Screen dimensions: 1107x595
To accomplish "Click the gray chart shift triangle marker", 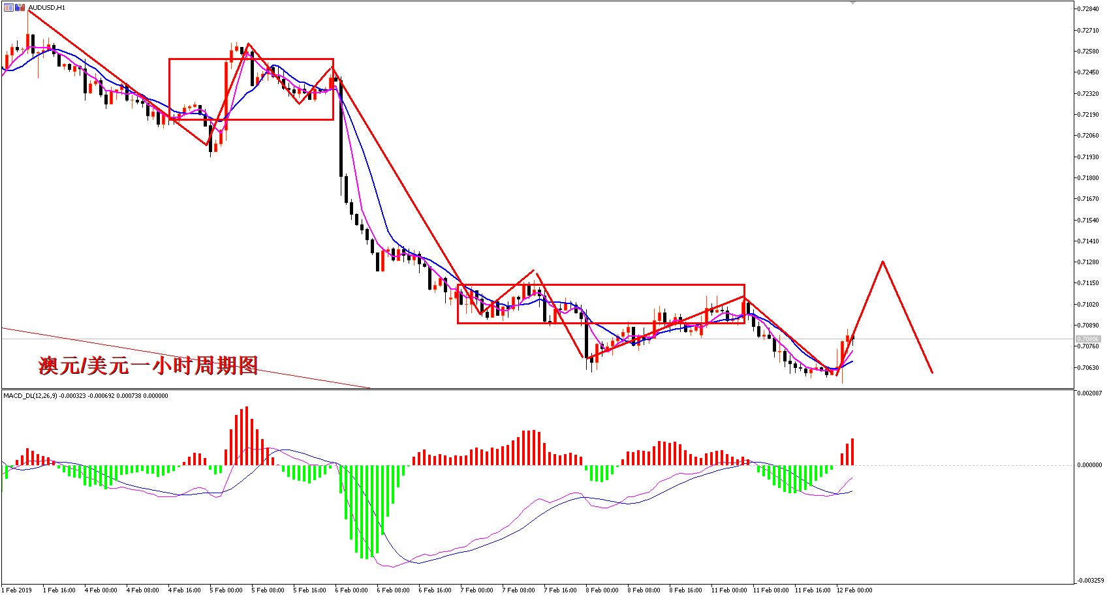I will (852, 3).
